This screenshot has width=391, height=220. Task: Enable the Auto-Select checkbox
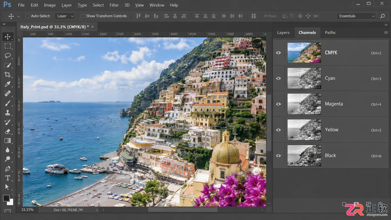(x=27, y=16)
